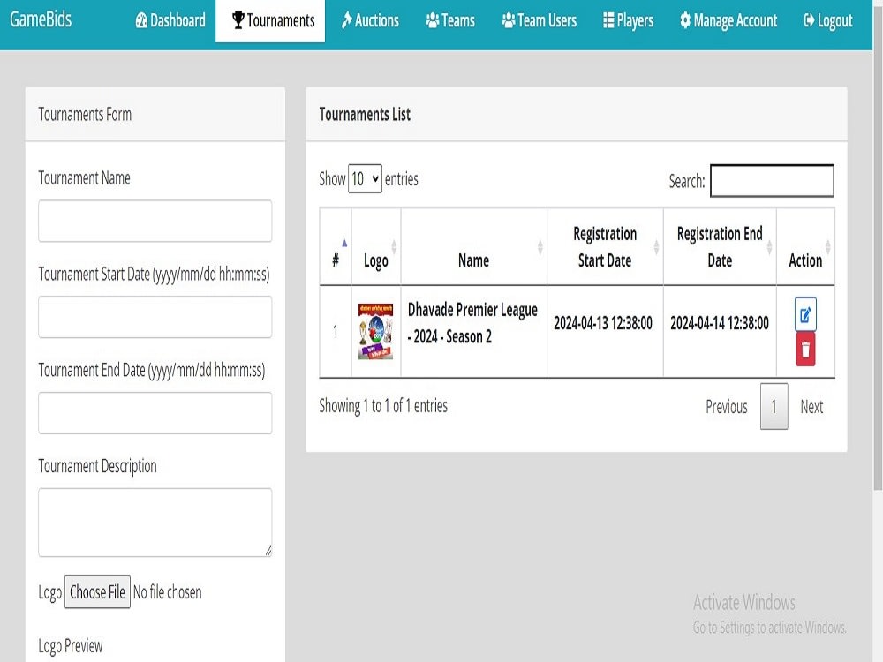
Task: Navigate to Team Users
Action: pyautogui.click(x=539, y=21)
